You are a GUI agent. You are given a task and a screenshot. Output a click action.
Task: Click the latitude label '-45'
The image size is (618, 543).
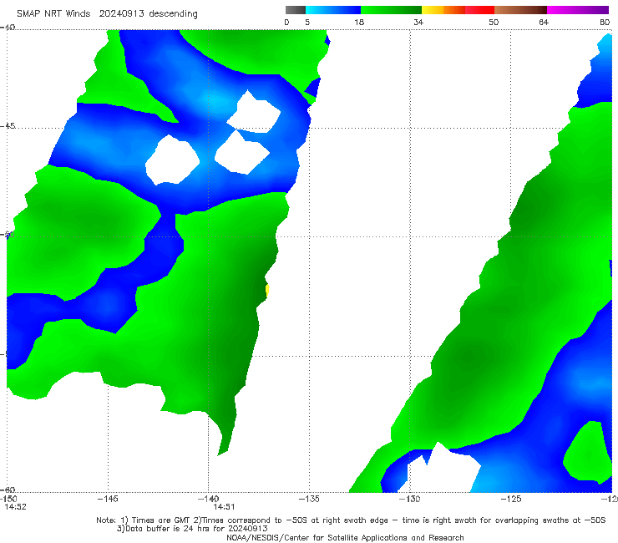pyautogui.click(x=8, y=126)
